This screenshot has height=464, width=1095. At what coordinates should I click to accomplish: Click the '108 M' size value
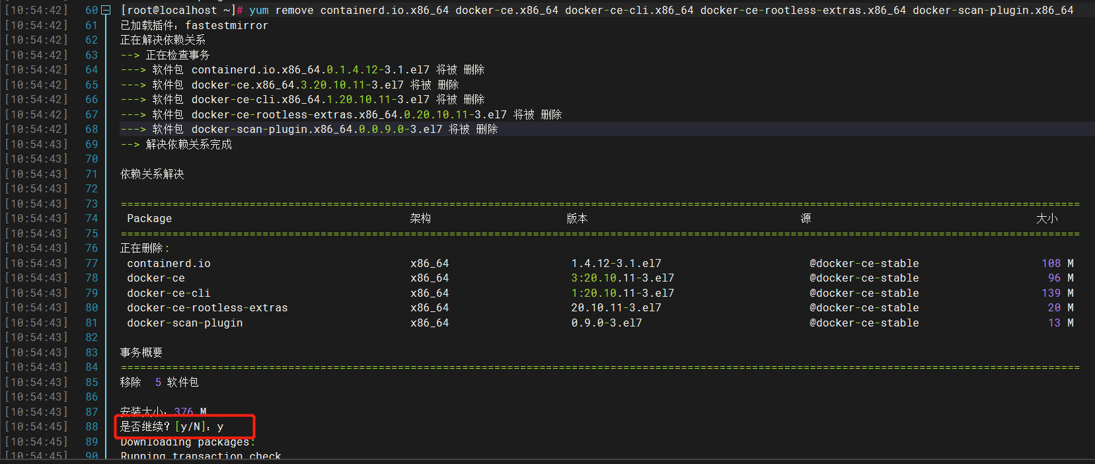point(1057,263)
